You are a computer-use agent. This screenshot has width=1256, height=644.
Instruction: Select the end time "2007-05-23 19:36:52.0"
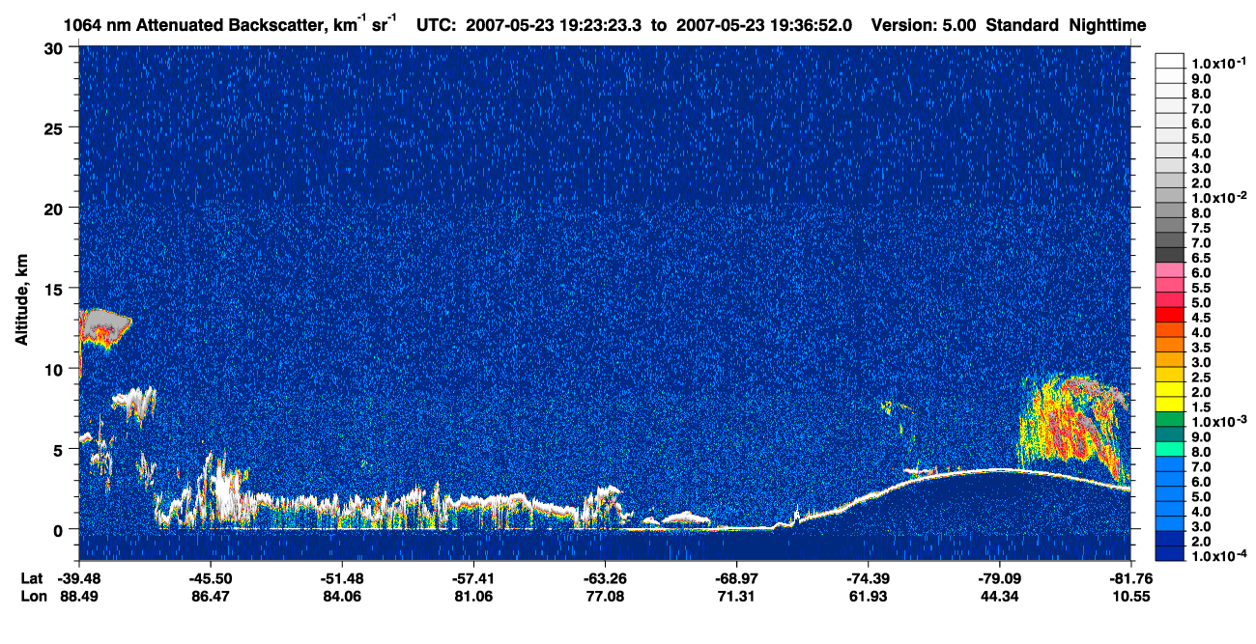coord(764,24)
